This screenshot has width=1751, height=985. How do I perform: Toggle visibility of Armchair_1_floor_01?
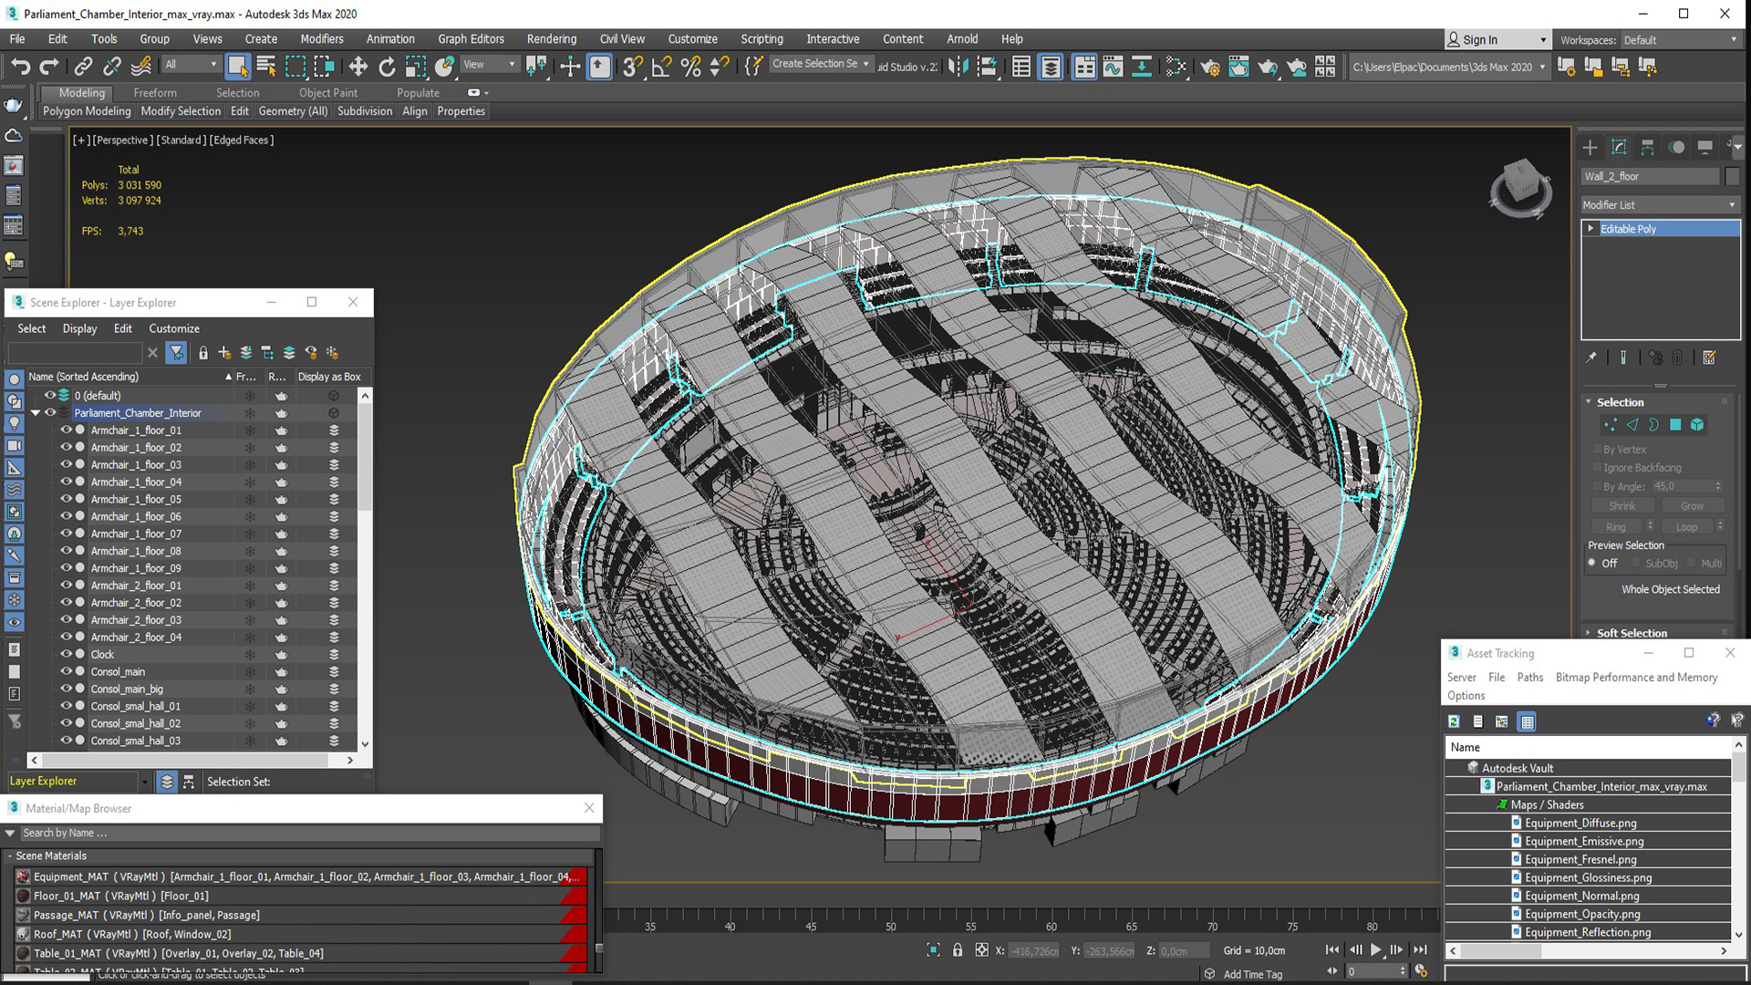click(66, 430)
